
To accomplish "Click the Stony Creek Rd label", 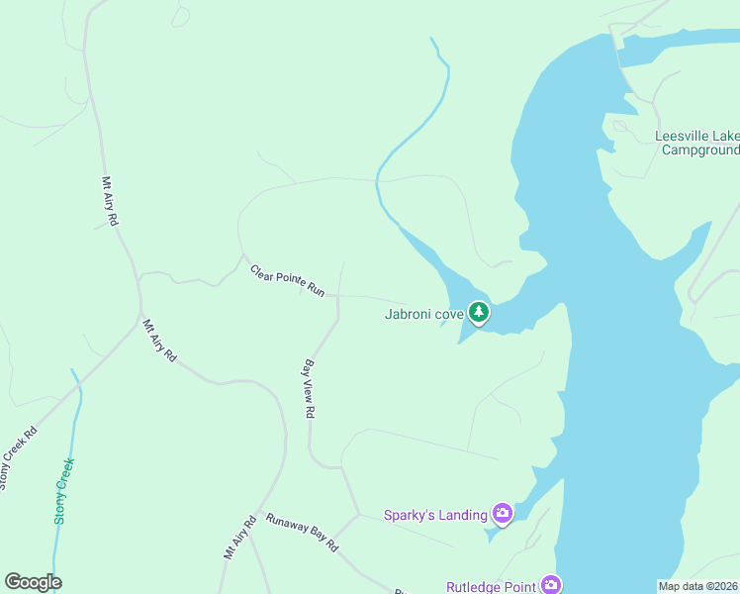I will click(x=18, y=458).
